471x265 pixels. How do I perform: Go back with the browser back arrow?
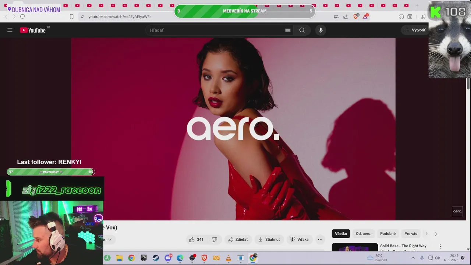tap(6, 17)
